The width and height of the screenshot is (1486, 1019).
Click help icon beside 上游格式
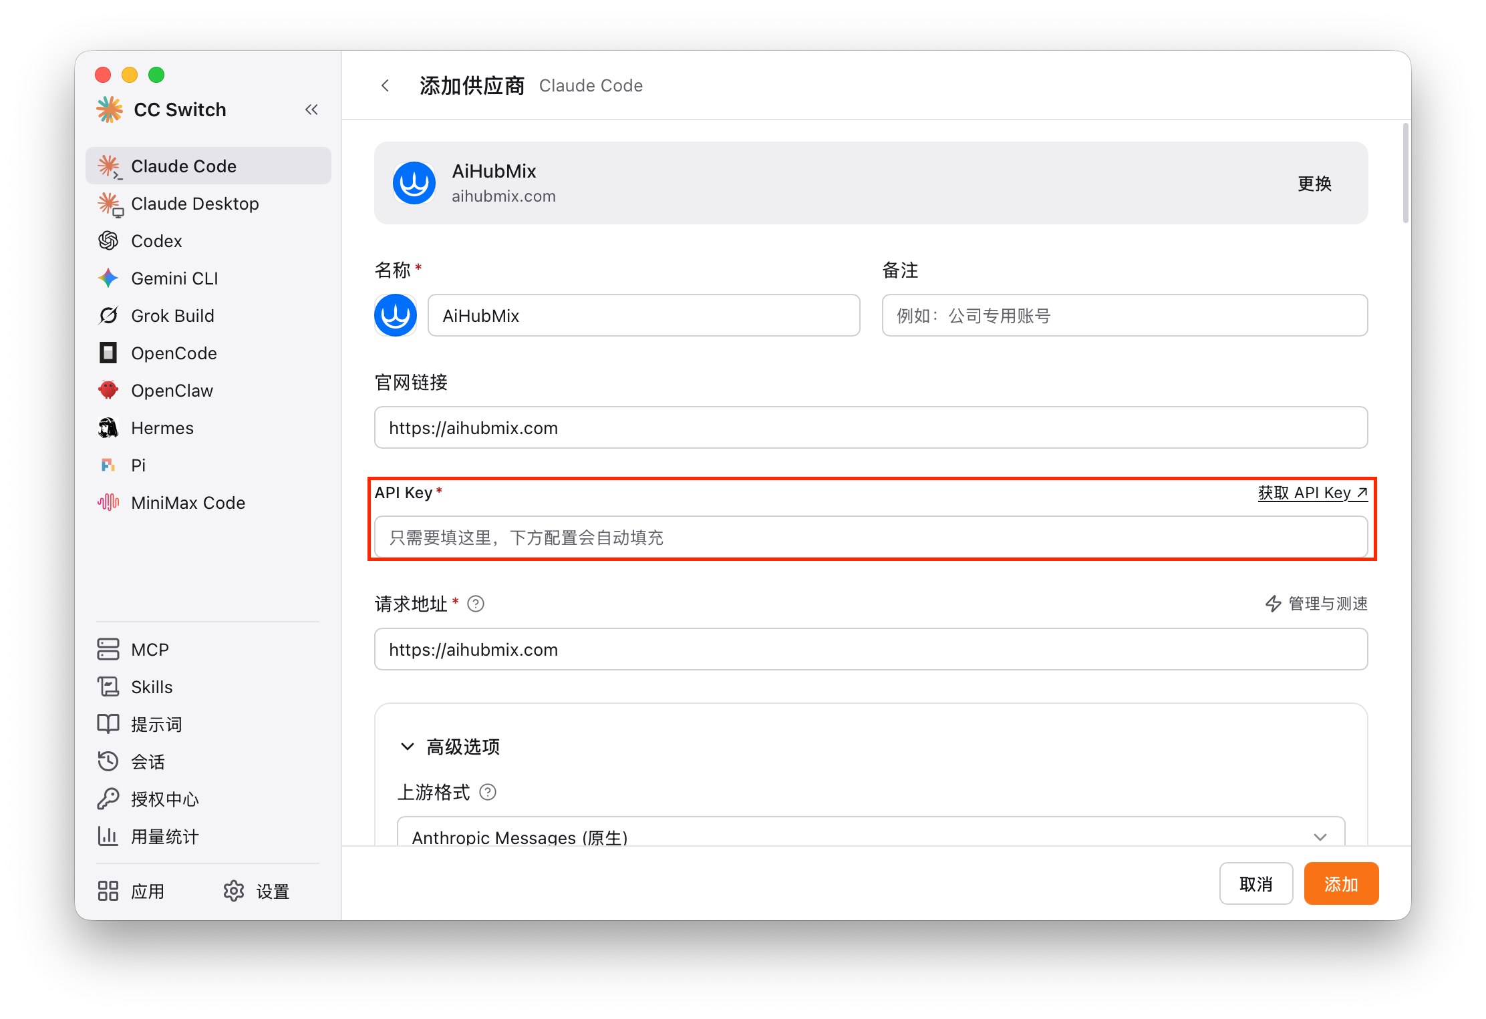[488, 793]
